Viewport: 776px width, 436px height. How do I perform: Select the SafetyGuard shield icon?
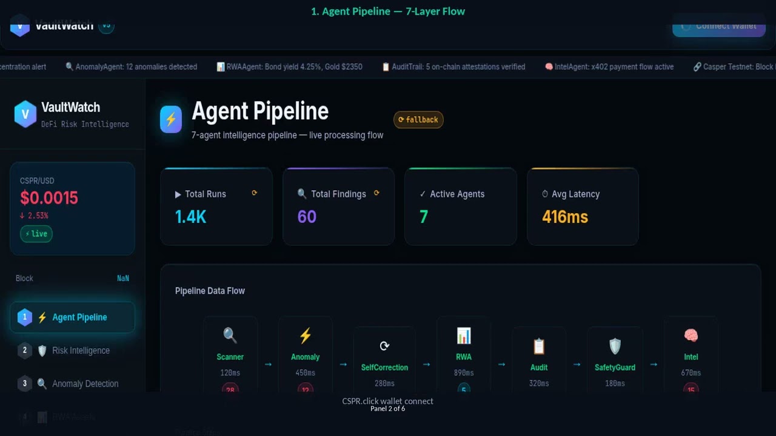pyautogui.click(x=615, y=346)
